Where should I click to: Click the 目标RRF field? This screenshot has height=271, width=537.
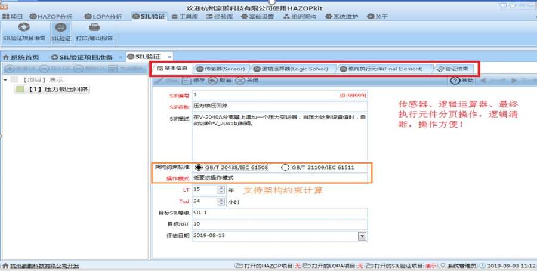(279, 224)
